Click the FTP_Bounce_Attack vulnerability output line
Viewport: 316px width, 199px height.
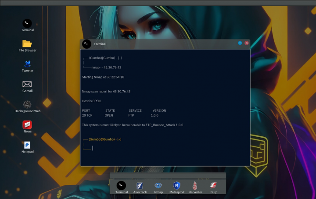tap(133, 125)
